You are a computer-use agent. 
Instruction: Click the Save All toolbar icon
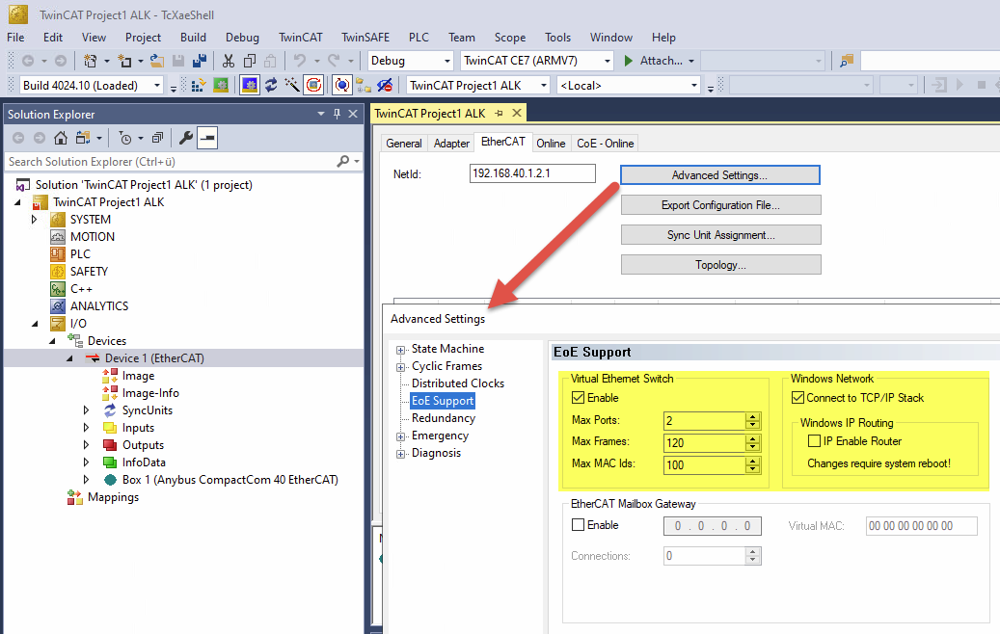200,61
